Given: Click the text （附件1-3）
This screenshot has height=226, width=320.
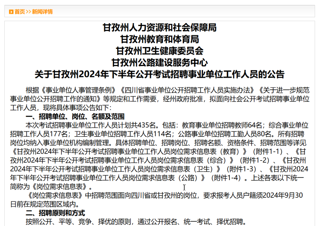Looking at the screenshot, I should [241, 169].
